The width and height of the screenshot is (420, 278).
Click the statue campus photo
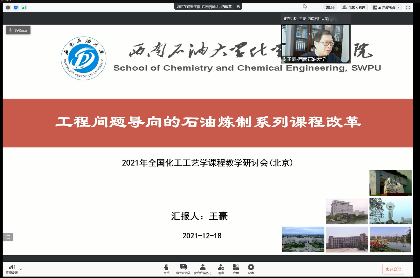[x=390, y=183]
